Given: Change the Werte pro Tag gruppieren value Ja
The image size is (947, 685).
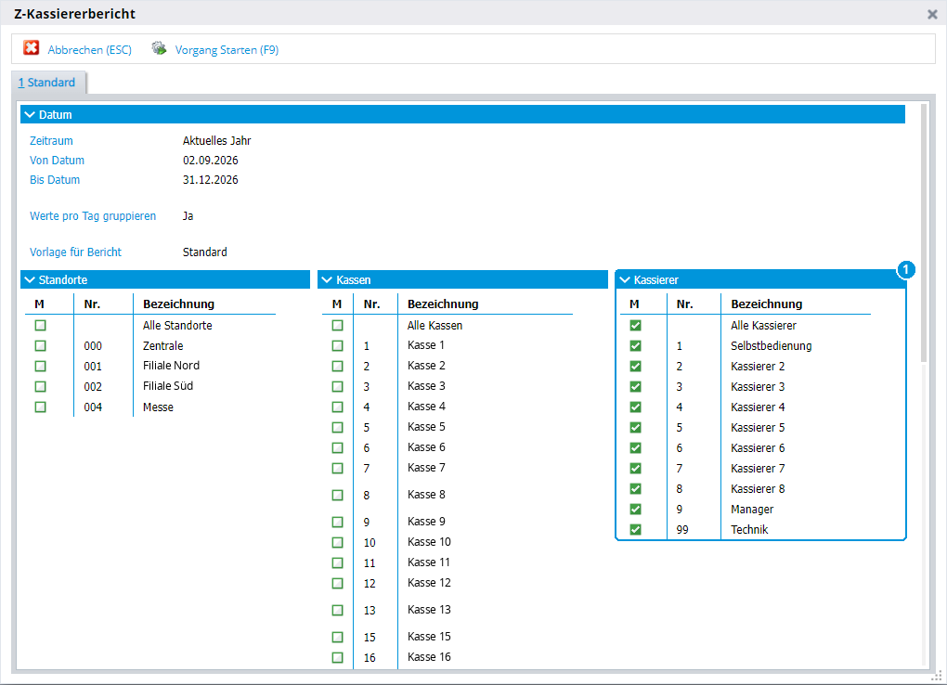Looking at the screenshot, I should click(188, 215).
